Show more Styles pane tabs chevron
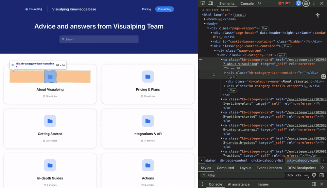The image size is (327, 188). pyautogui.click(x=322, y=168)
